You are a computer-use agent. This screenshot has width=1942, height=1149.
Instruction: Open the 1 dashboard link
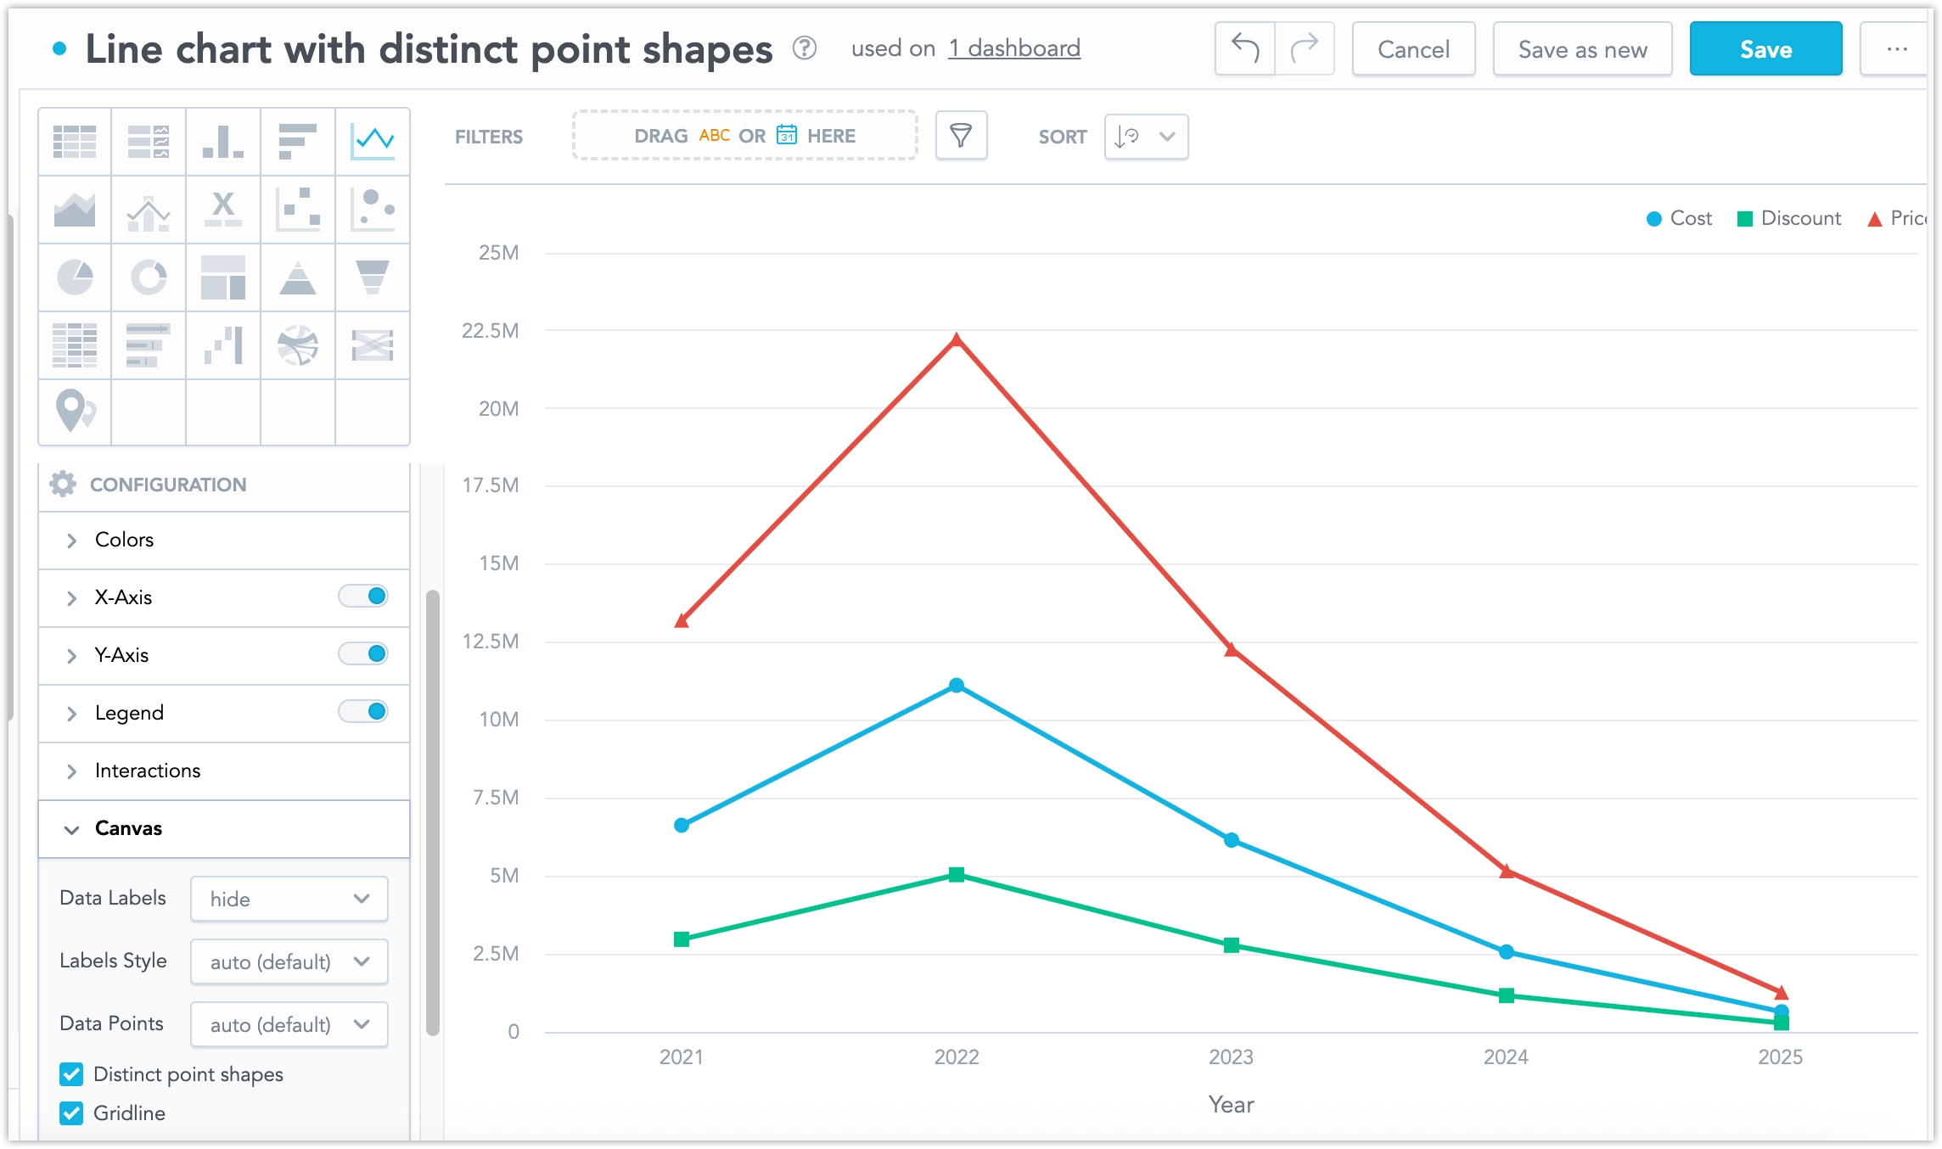1014,49
